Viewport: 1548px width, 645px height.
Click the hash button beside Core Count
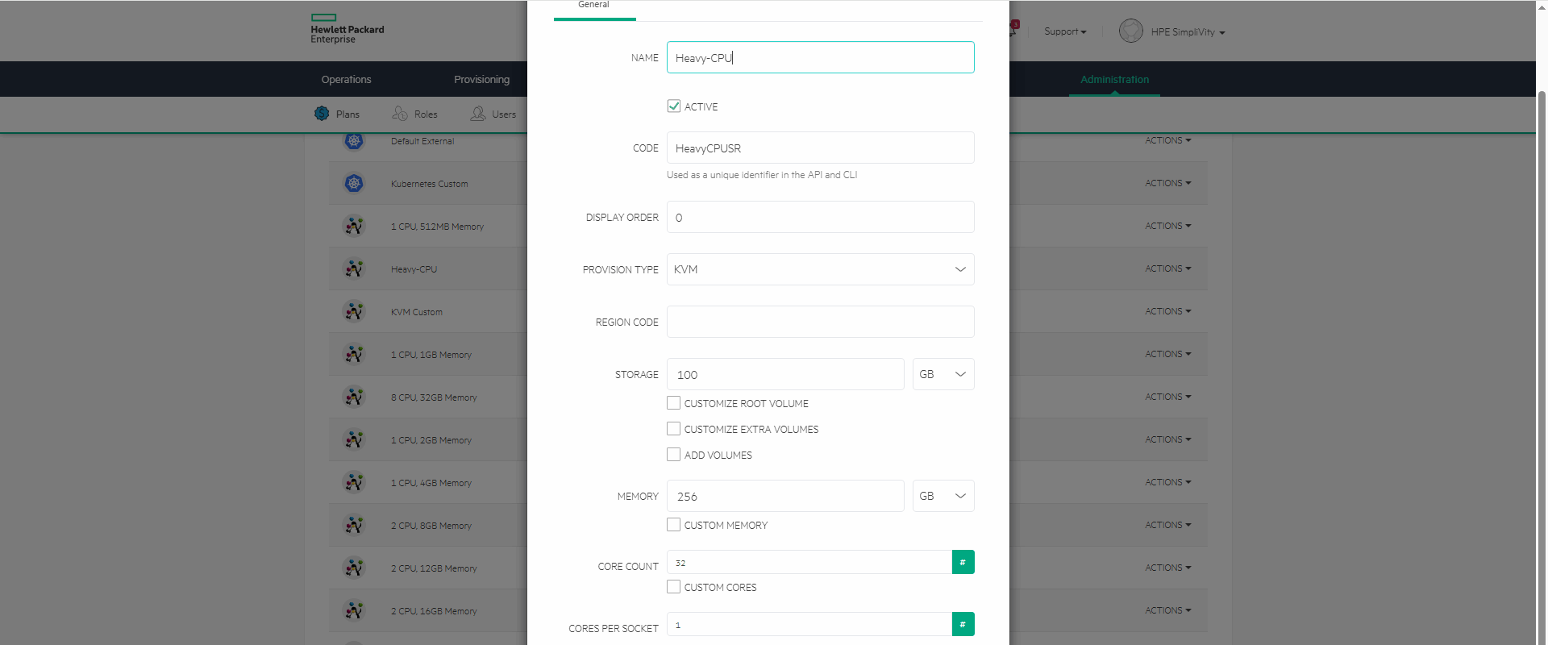pyautogui.click(x=963, y=563)
